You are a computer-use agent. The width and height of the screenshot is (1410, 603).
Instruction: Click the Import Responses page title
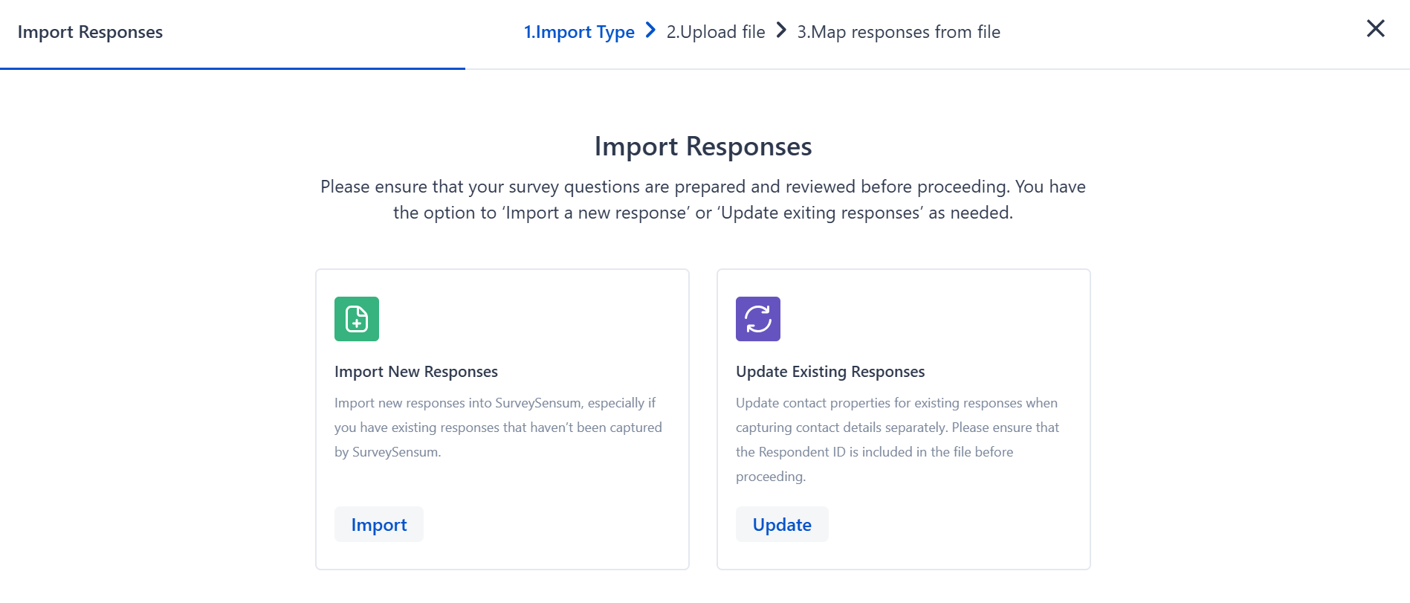703,146
